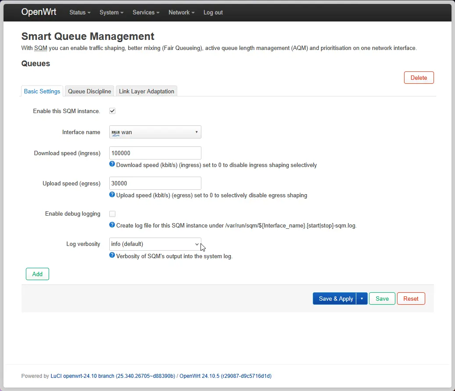
Task: Open the OpenWrt 24.10.5 footer link
Action: point(226,376)
